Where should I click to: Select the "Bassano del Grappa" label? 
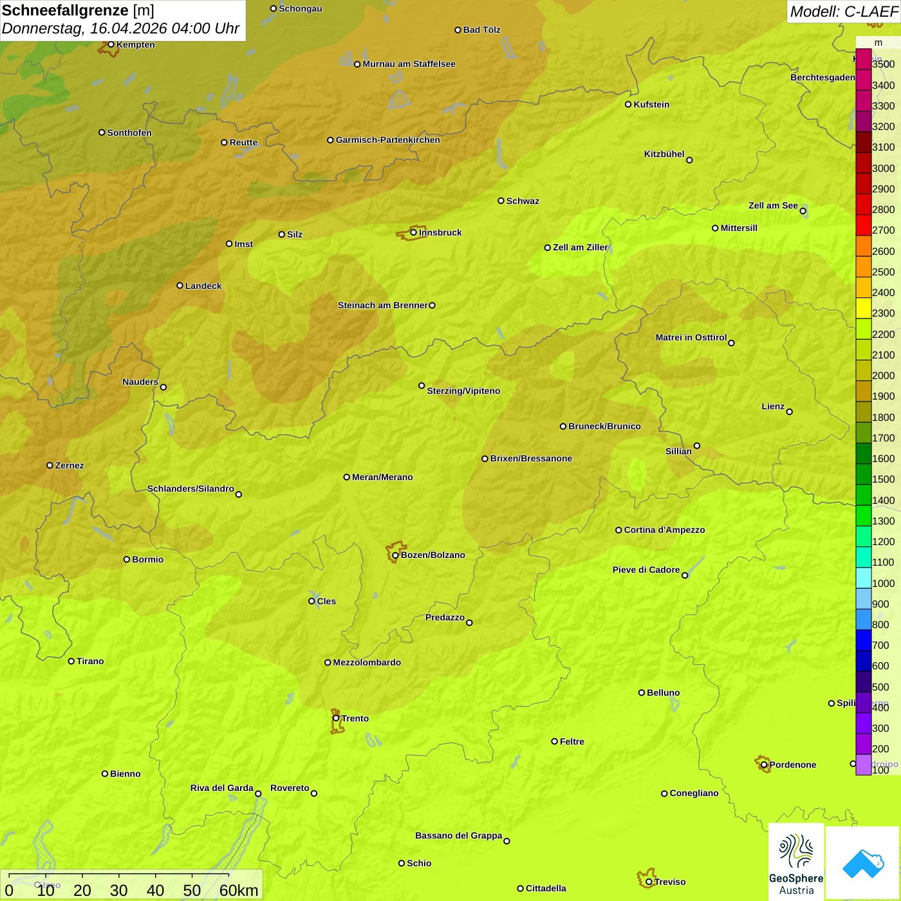pyautogui.click(x=459, y=835)
